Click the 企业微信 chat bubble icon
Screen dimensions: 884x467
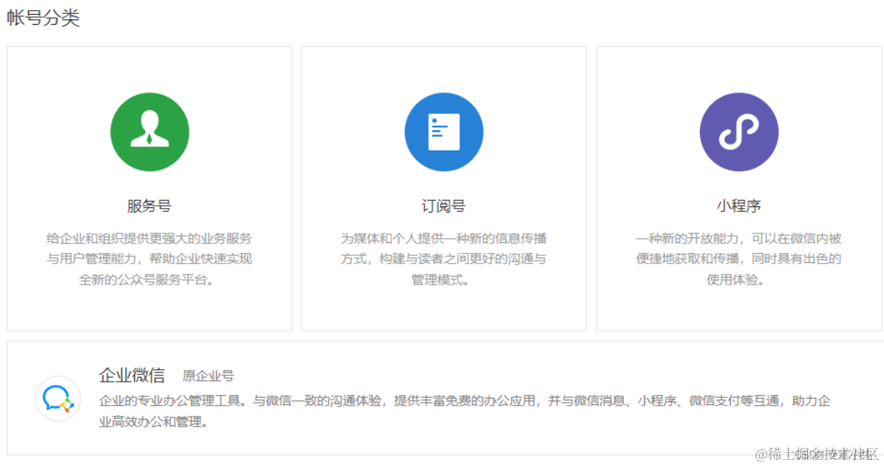[x=58, y=398]
